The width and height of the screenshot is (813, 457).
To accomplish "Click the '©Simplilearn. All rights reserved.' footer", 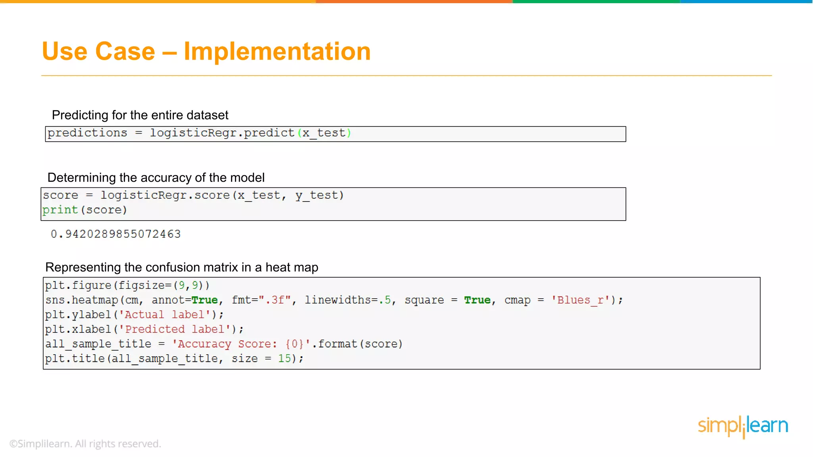I will tap(85, 444).
